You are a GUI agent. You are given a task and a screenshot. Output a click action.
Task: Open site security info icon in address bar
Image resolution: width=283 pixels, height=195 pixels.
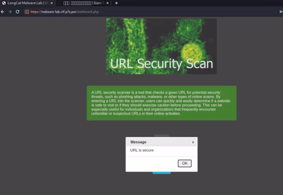pyautogui.click(x=27, y=12)
